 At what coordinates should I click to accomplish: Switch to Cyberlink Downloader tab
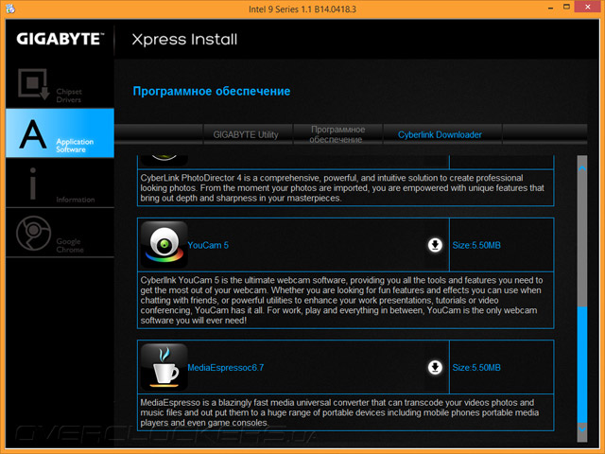(x=442, y=134)
